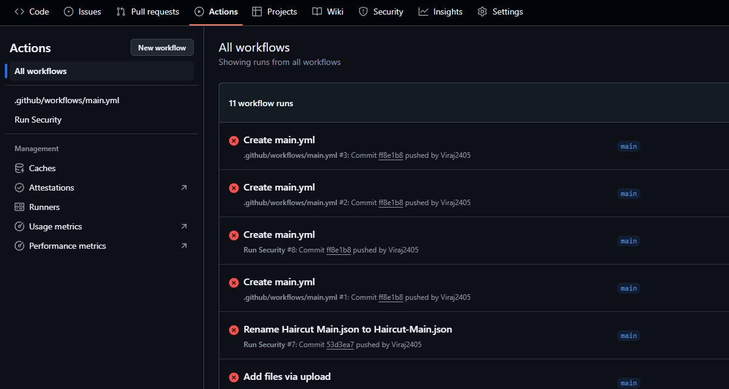Screen dimensions: 729x389
Task: Click main branch label on Run Security #8
Action: coord(629,241)
